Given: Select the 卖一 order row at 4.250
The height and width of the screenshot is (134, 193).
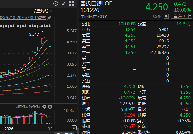Looking at the screenshot, I should [x=127, y=52].
